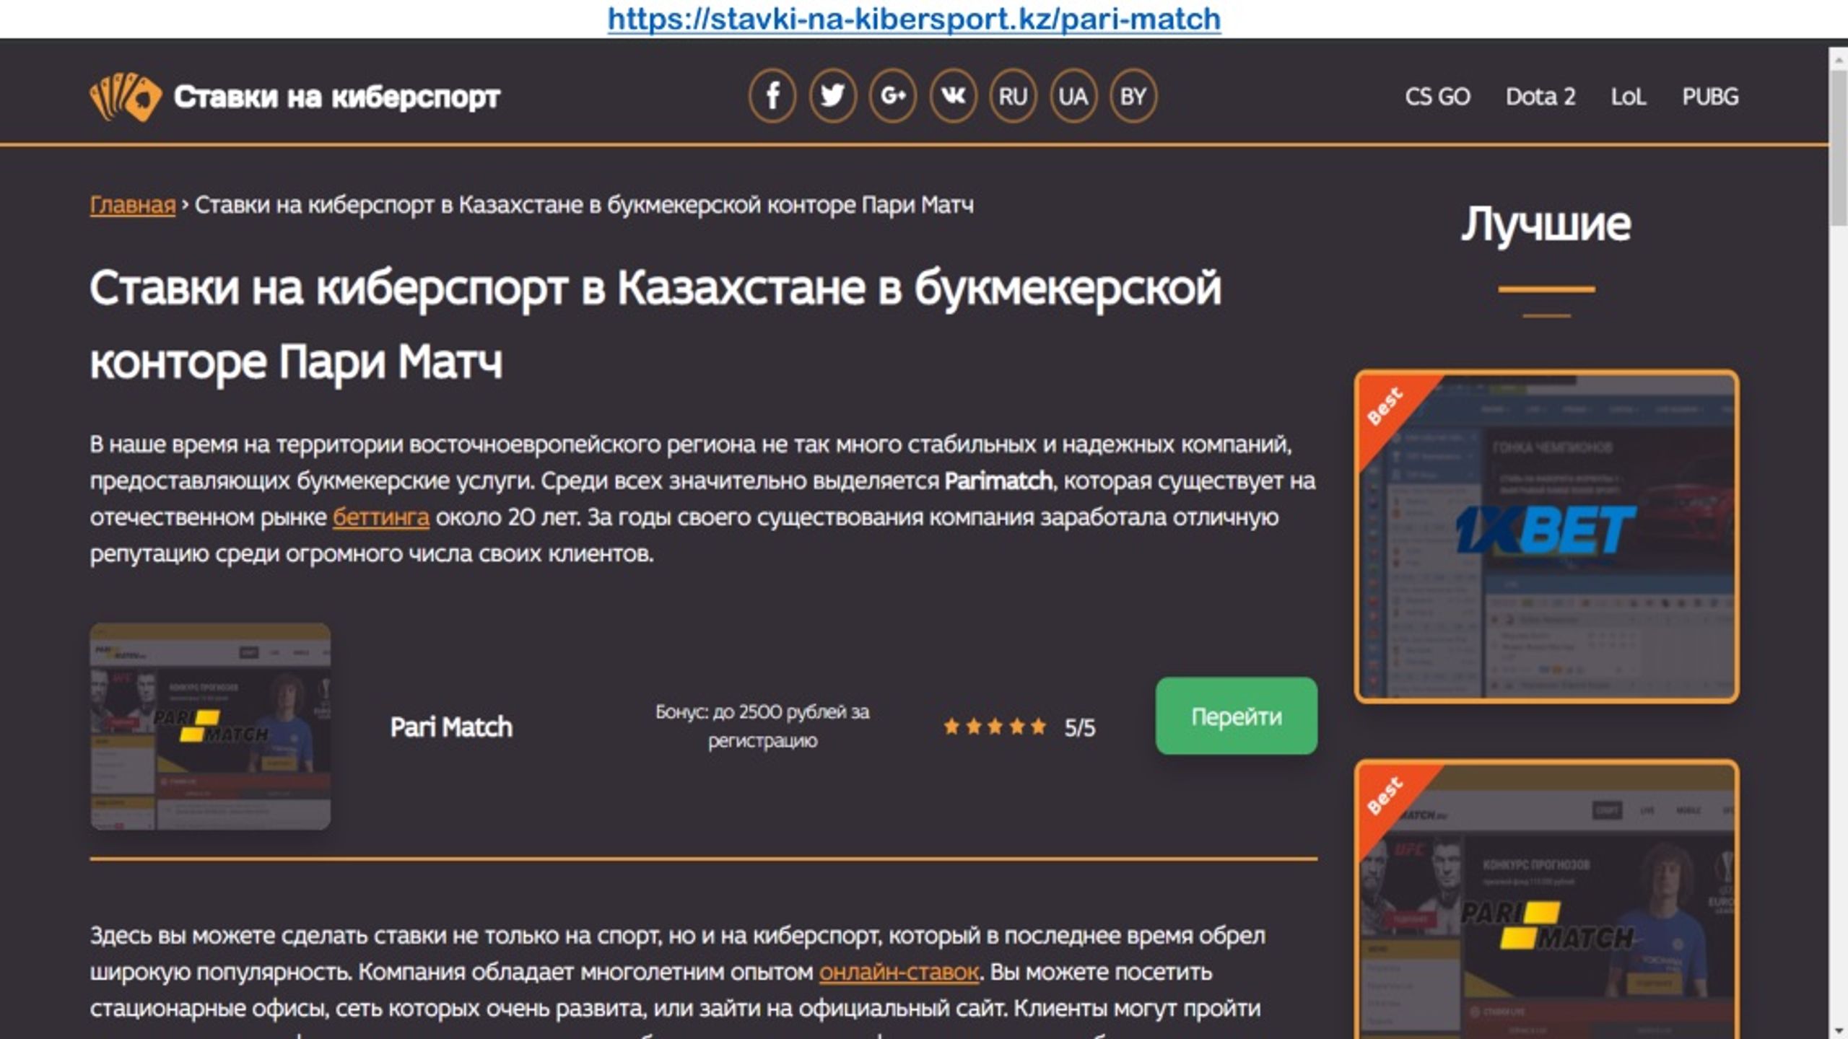Open the CS GO menu item
Image resolution: width=1848 pixels, height=1039 pixels.
(x=1437, y=97)
